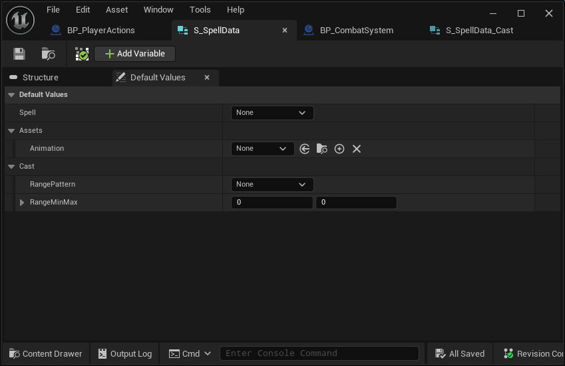Open the Spell dropdown
The width and height of the screenshot is (565, 366).
pyautogui.click(x=272, y=113)
